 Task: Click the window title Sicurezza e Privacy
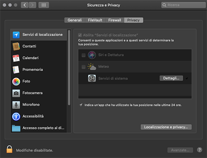click(103, 5)
